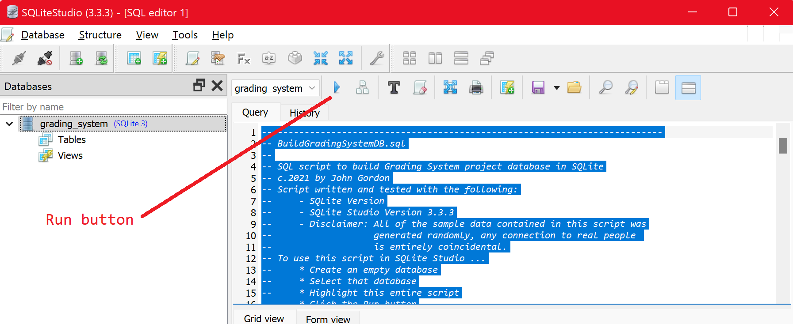Load SQL from file with folder icon
793x324 pixels.
pyautogui.click(x=574, y=87)
